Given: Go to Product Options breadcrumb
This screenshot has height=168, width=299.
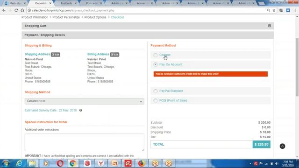Looking at the screenshot, I should coord(95,17).
